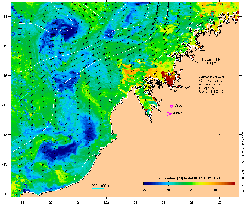
Task: Click the 0.5m/s velocity scale arrow
Action: (x=209, y=95)
